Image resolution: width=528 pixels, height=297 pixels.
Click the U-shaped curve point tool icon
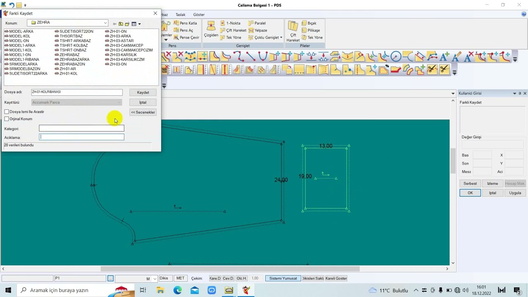pyautogui.click(x=263, y=57)
